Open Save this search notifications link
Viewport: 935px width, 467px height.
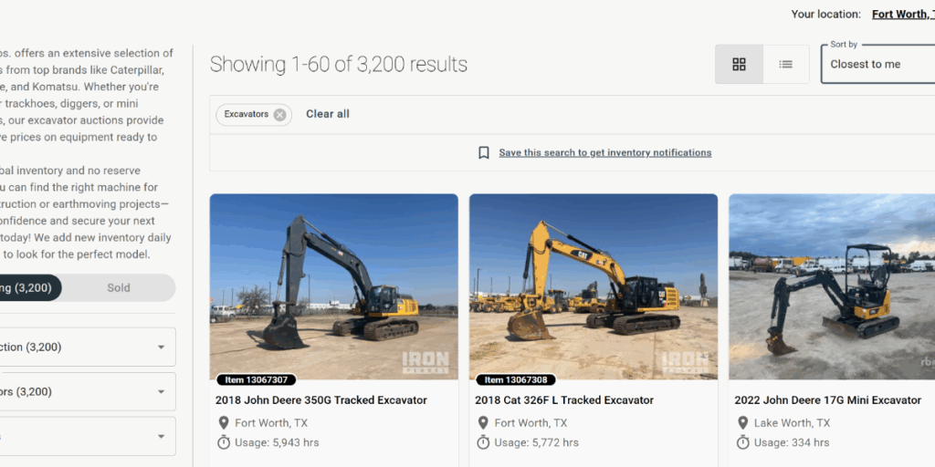pyautogui.click(x=605, y=152)
